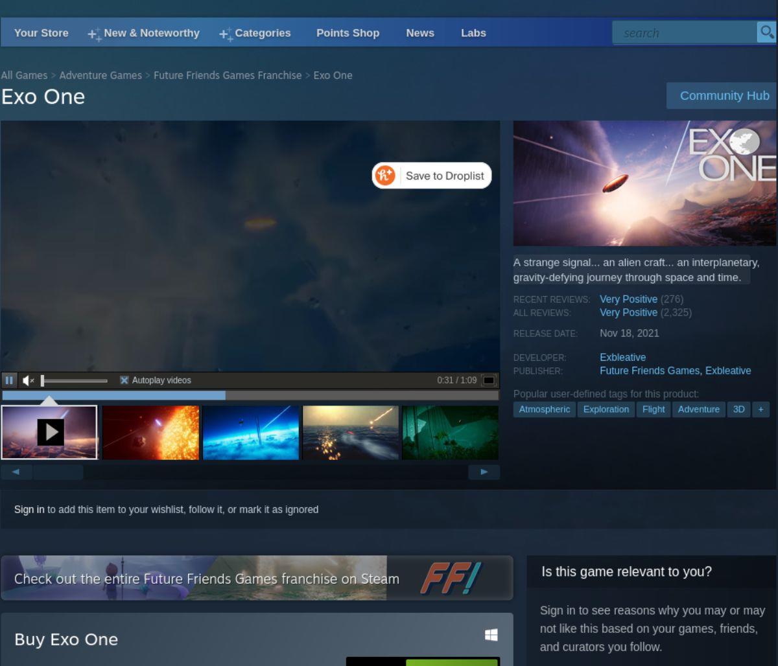This screenshot has width=778, height=666.
Task: Click the Windows platform icon above Buy Exo One
Action: [491, 634]
